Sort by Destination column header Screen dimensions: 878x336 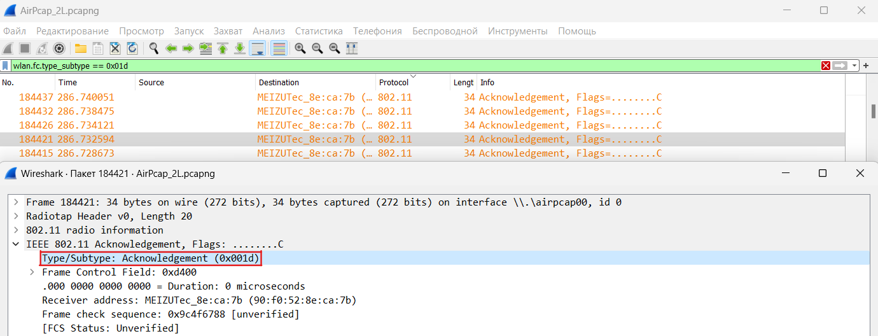click(x=316, y=83)
